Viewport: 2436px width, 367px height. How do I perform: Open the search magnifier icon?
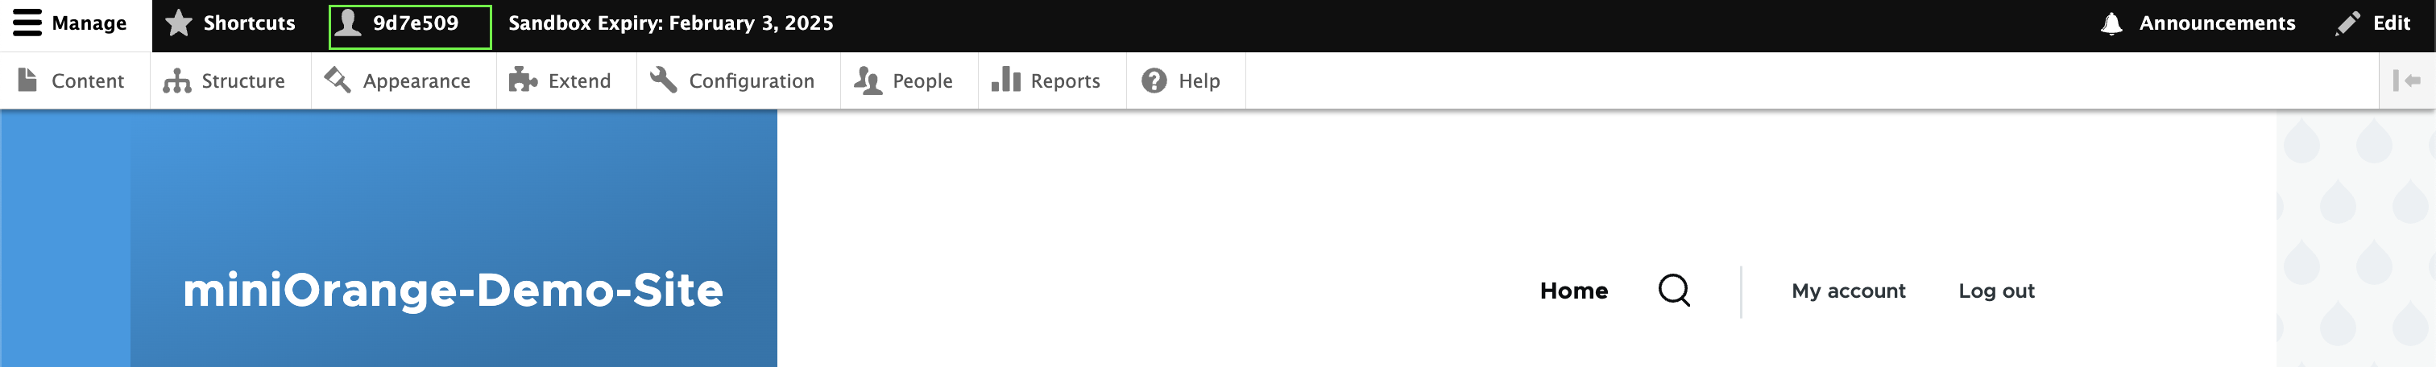click(1674, 291)
